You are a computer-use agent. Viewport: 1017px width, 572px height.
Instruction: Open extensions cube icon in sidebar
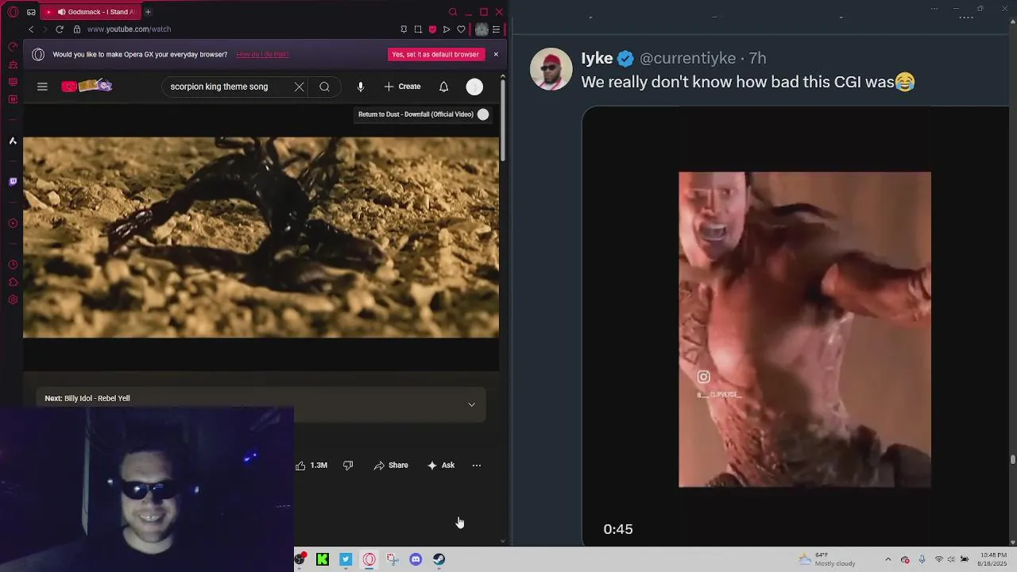click(x=13, y=282)
